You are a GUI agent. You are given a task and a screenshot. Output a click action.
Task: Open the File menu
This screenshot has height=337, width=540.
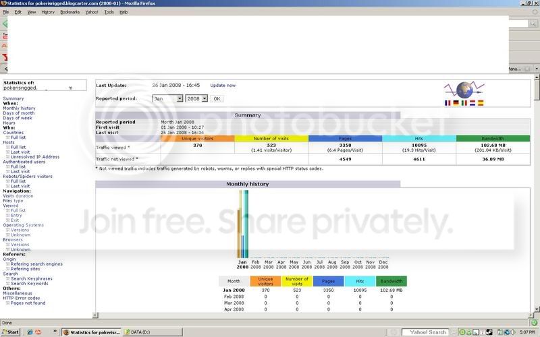[5, 12]
